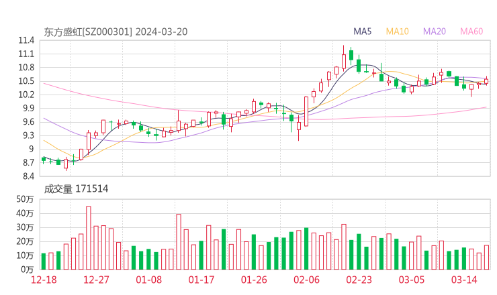Image resolution: width=497 pixels, height=295 pixels.
Task: Click the 02-06 date axis label
Action: click(306, 280)
